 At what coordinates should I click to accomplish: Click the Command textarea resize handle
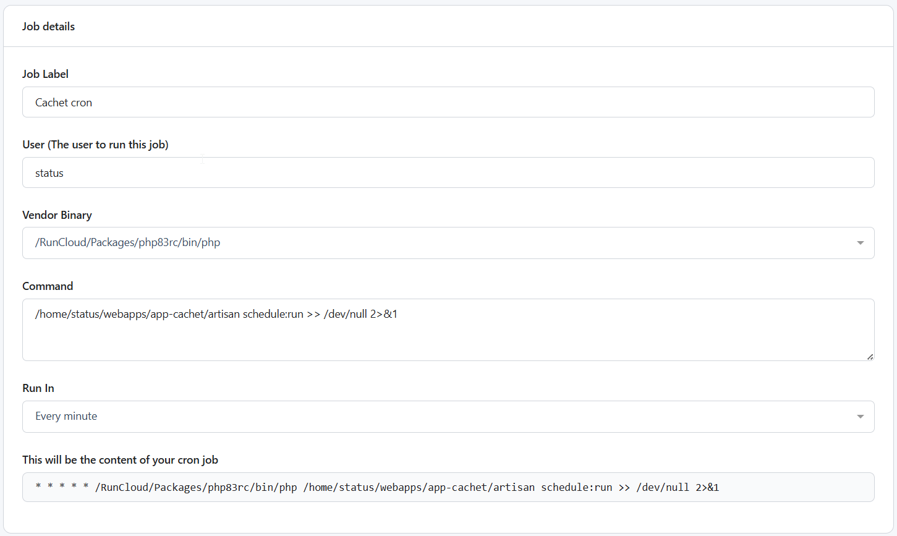tap(869, 356)
